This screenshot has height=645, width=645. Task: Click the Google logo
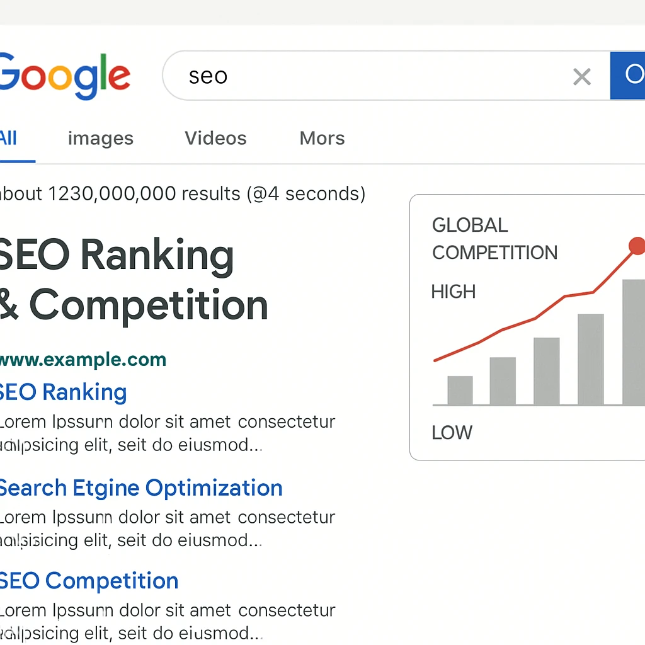click(64, 76)
